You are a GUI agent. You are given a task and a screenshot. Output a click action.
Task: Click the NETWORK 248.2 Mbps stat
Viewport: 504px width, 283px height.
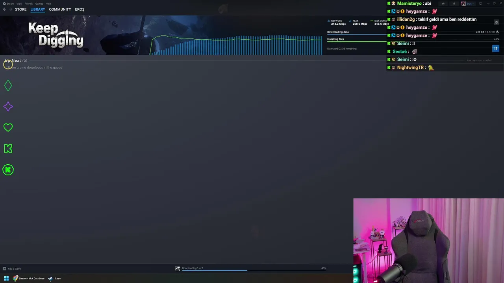[337, 22]
